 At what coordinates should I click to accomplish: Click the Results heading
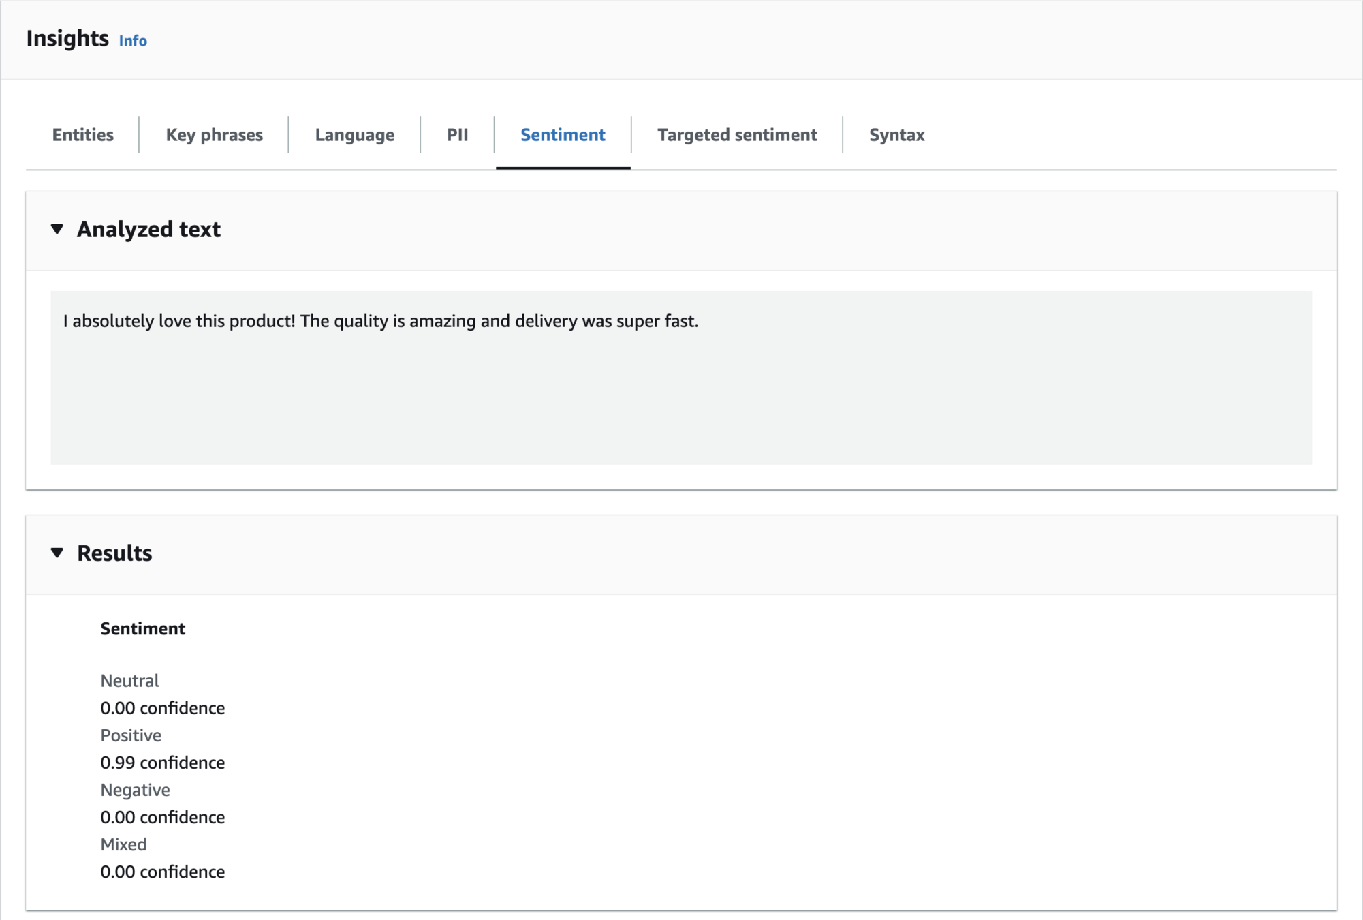(x=114, y=553)
